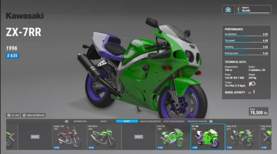277x154 pixels.
Task: Click the 78,500 Cr. price box
Action: pos(259,111)
